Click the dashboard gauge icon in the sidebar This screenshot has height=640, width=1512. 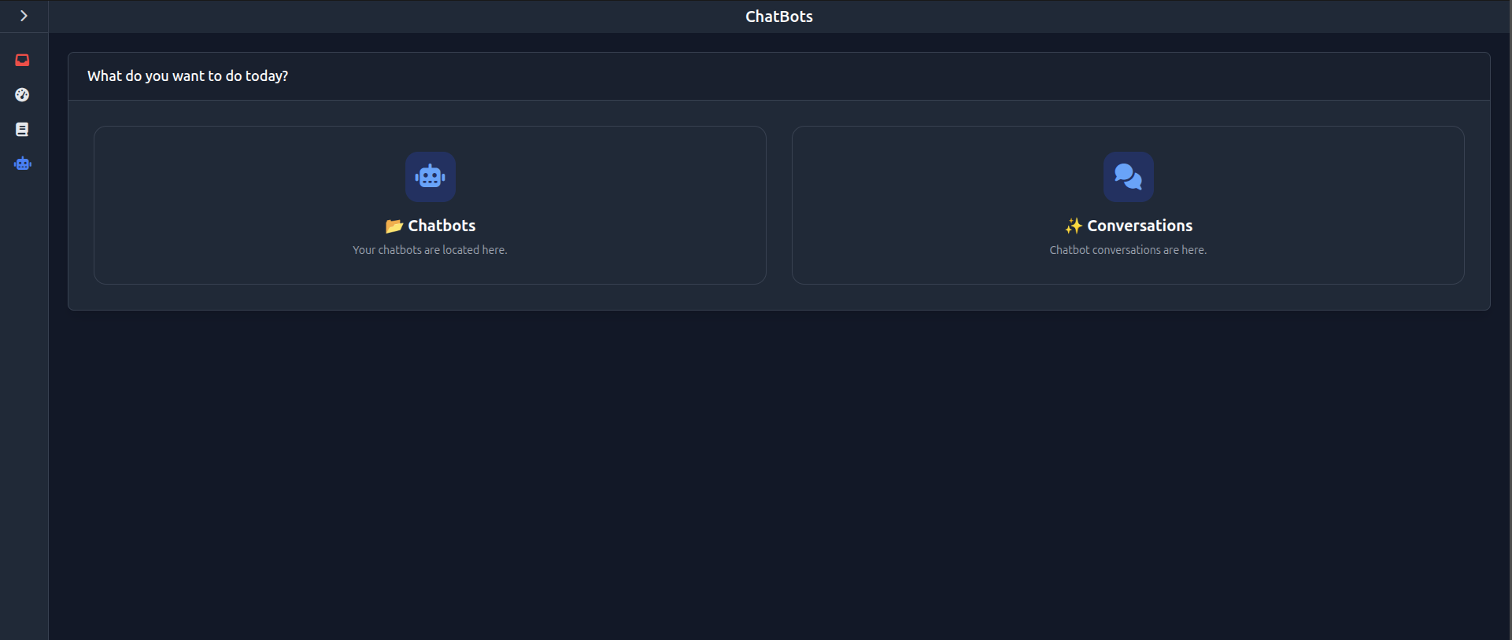[x=22, y=94]
